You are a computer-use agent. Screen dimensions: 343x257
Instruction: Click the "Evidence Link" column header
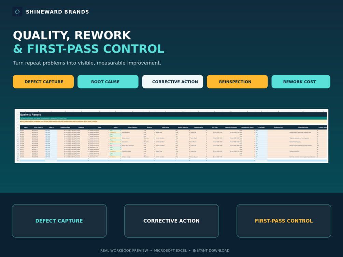[x=278, y=127]
